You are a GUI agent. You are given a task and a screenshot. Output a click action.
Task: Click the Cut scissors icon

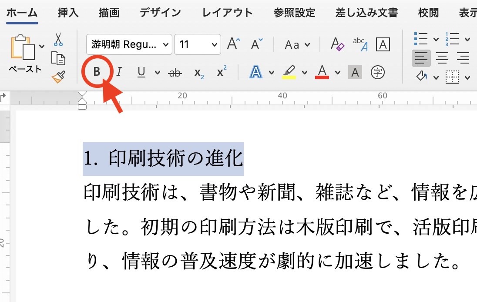coord(58,40)
